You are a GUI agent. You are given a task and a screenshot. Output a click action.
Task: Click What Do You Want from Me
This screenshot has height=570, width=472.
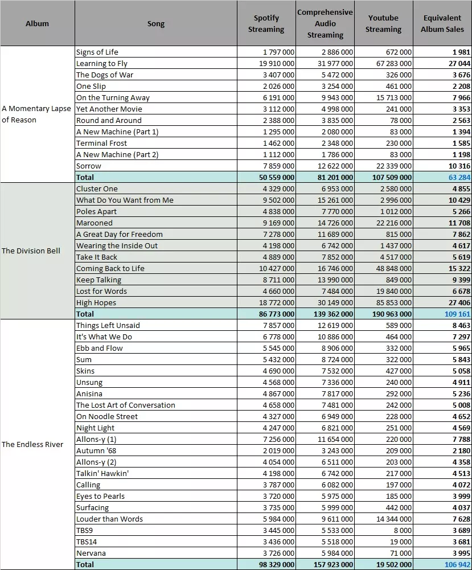tap(156, 200)
